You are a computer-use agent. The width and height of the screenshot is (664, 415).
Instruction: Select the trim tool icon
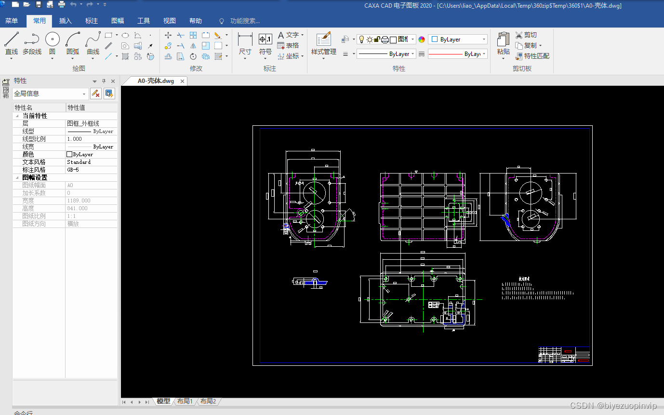180,35
